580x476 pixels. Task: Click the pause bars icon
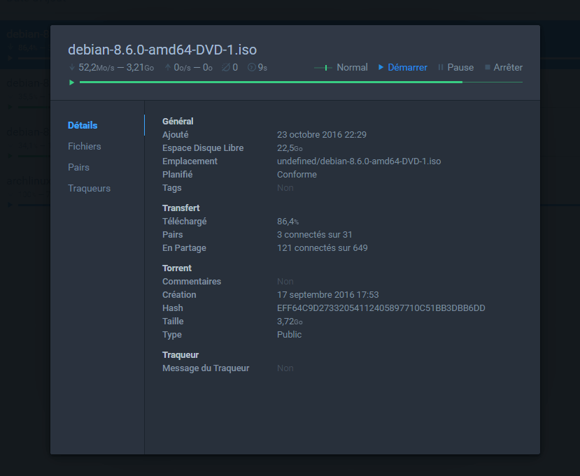[x=440, y=67]
